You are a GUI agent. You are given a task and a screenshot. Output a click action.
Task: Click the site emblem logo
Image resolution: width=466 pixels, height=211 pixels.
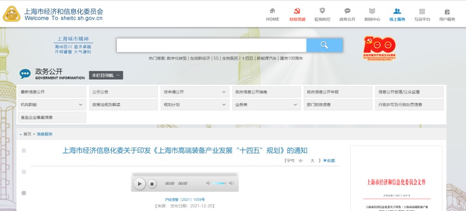[12, 14]
